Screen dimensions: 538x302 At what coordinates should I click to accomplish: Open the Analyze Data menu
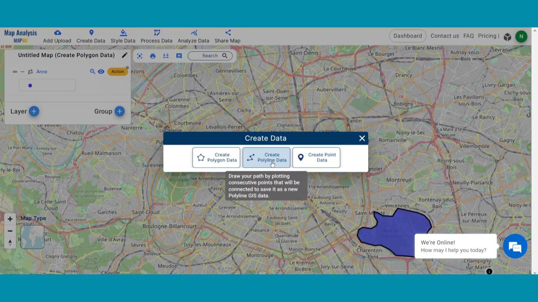click(193, 36)
